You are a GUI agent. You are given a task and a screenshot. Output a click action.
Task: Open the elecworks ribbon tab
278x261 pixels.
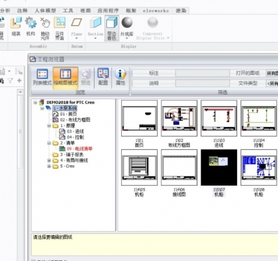[x=156, y=10]
